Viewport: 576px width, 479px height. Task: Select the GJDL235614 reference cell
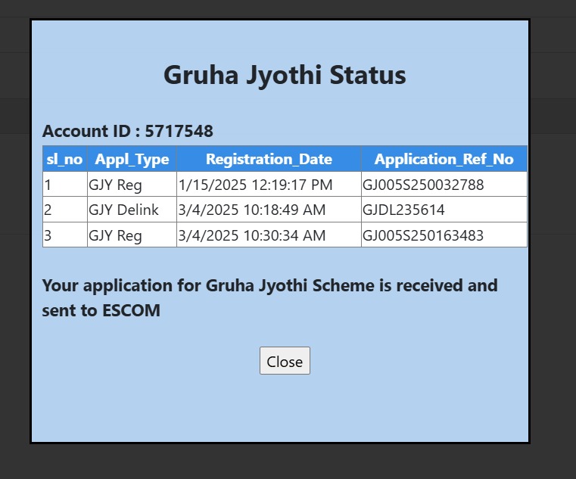pos(403,210)
